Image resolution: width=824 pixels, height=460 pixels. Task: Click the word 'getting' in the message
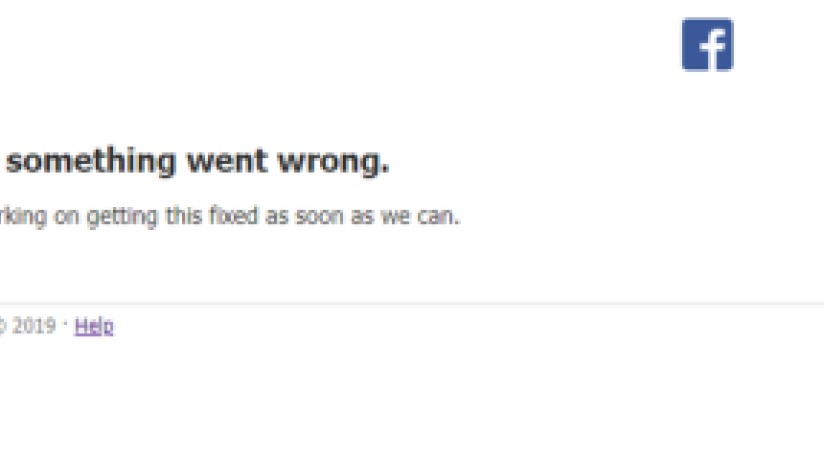pos(122,218)
